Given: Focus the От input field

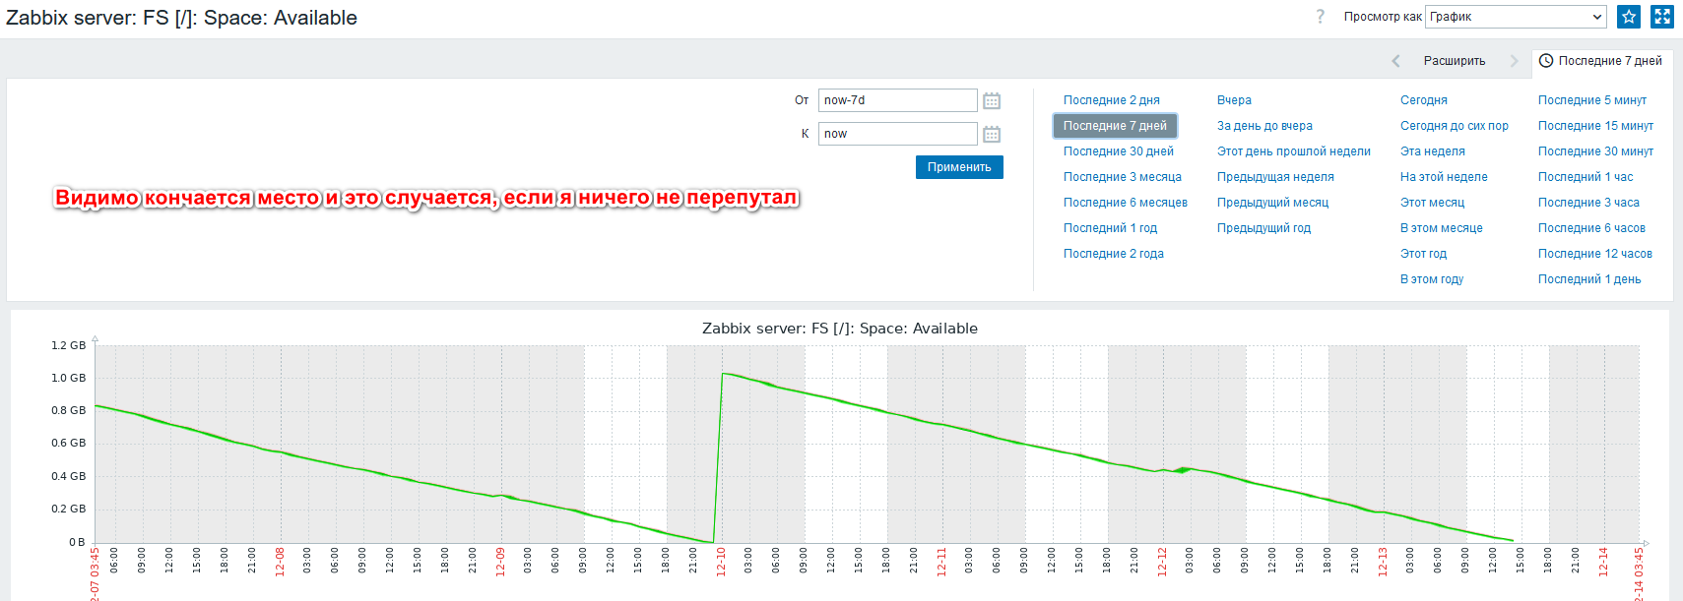Looking at the screenshot, I should [x=897, y=100].
